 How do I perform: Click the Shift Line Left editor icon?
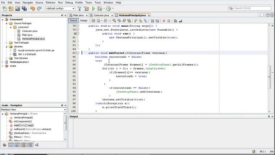(152, 21)
